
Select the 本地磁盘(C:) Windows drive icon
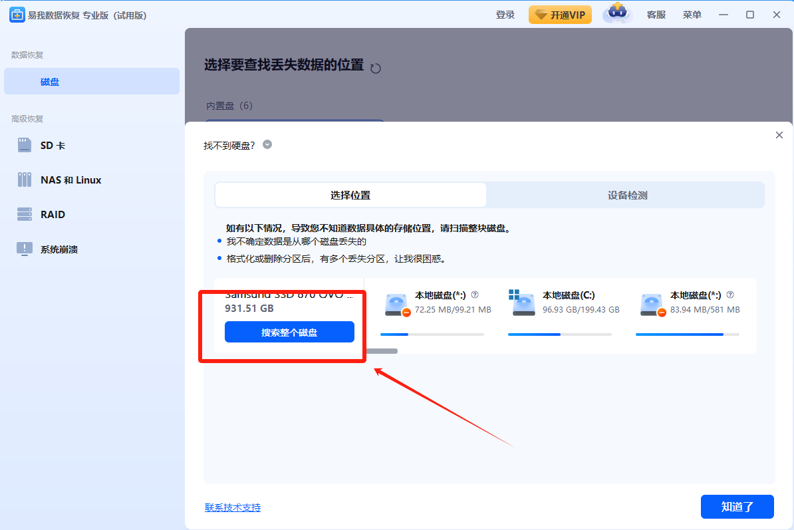point(522,303)
